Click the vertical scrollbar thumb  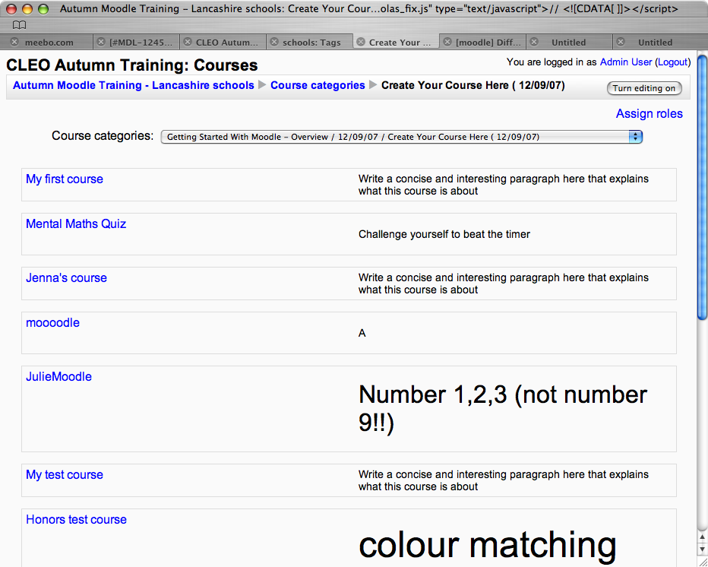pos(702,187)
